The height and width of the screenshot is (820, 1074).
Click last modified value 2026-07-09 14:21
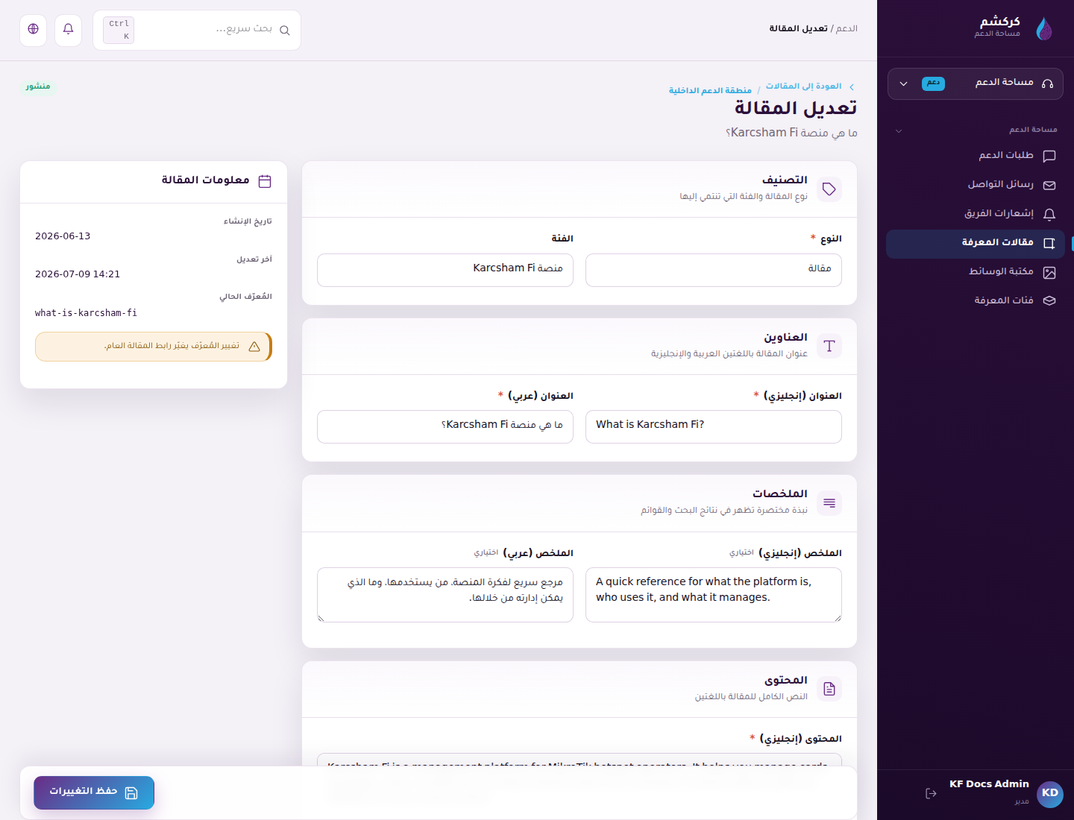[x=78, y=274]
